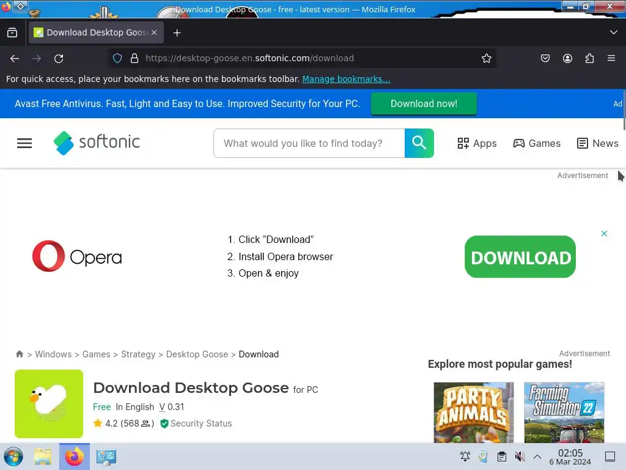
Task: Click the 4.2 star rating
Action: coord(123,423)
